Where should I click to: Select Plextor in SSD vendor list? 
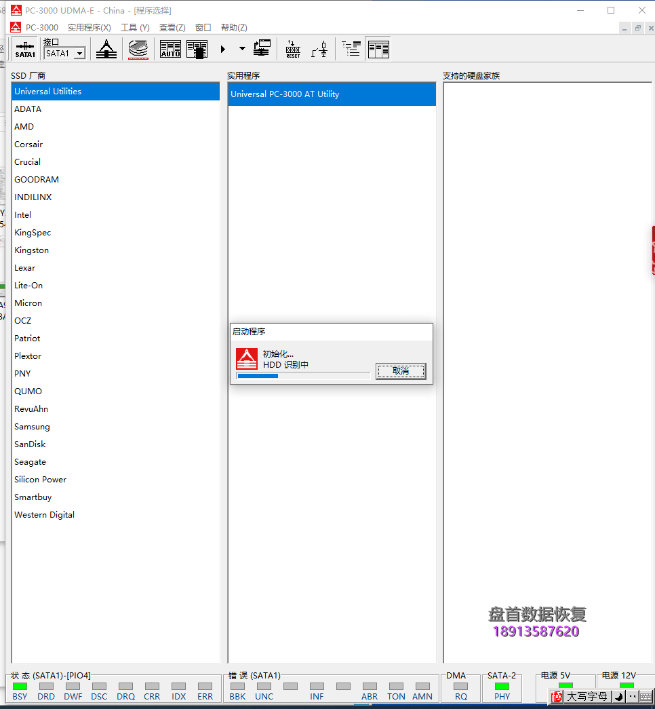pos(116,356)
